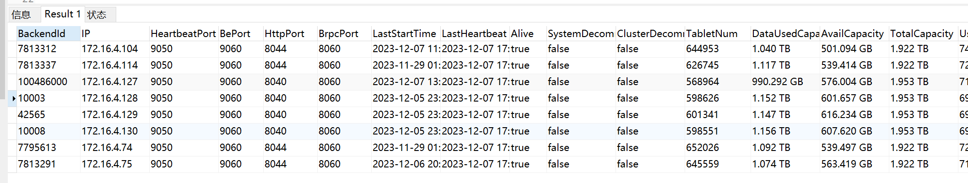The height and width of the screenshot is (183, 968).
Task: Select the LastStartTime column header
Action: [x=406, y=33]
